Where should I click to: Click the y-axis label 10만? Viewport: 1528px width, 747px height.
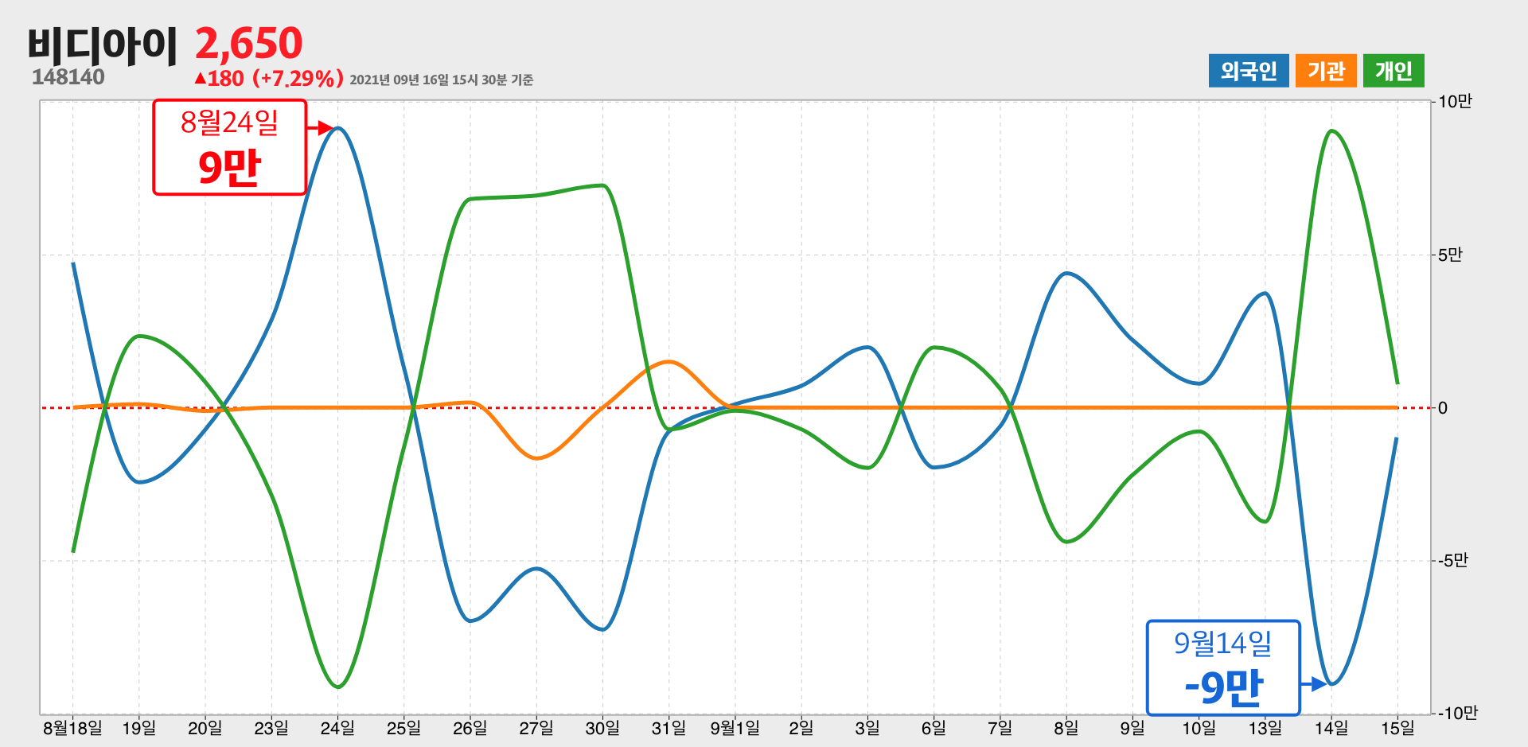click(x=1455, y=102)
